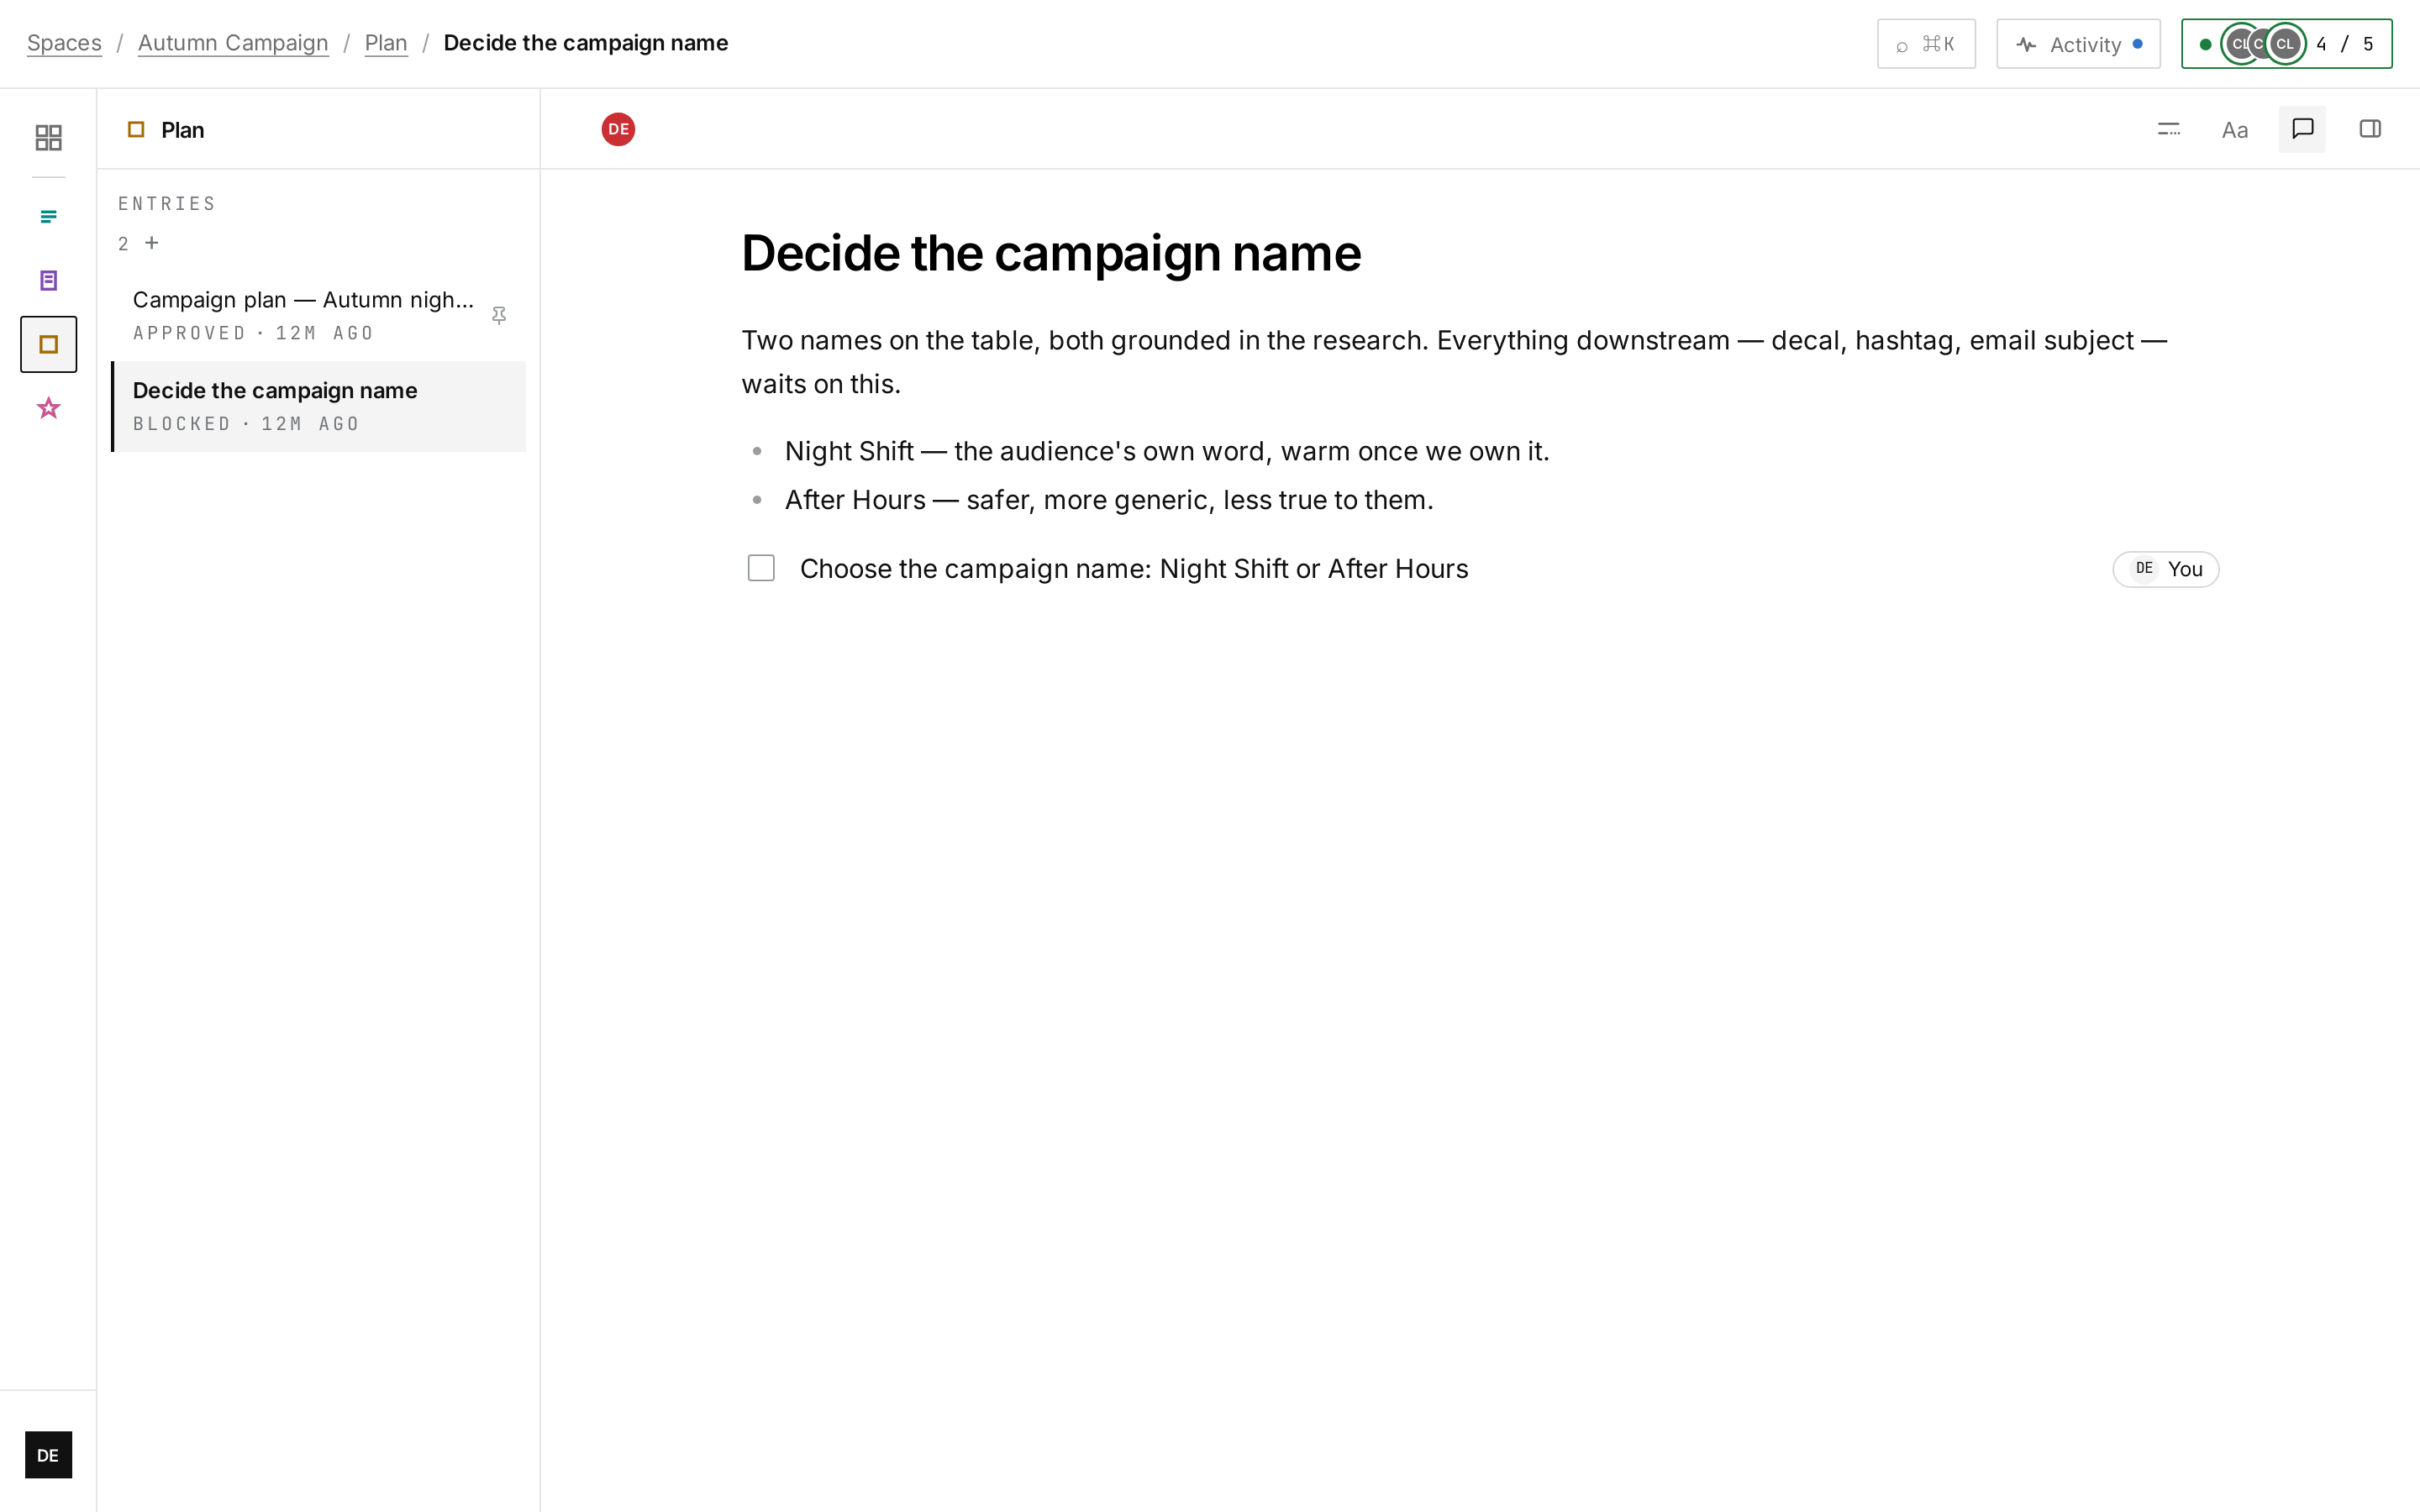Screen dimensions: 2420x1512
Task: Toggle the right side panel icon
Action: pyautogui.click(x=2370, y=129)
